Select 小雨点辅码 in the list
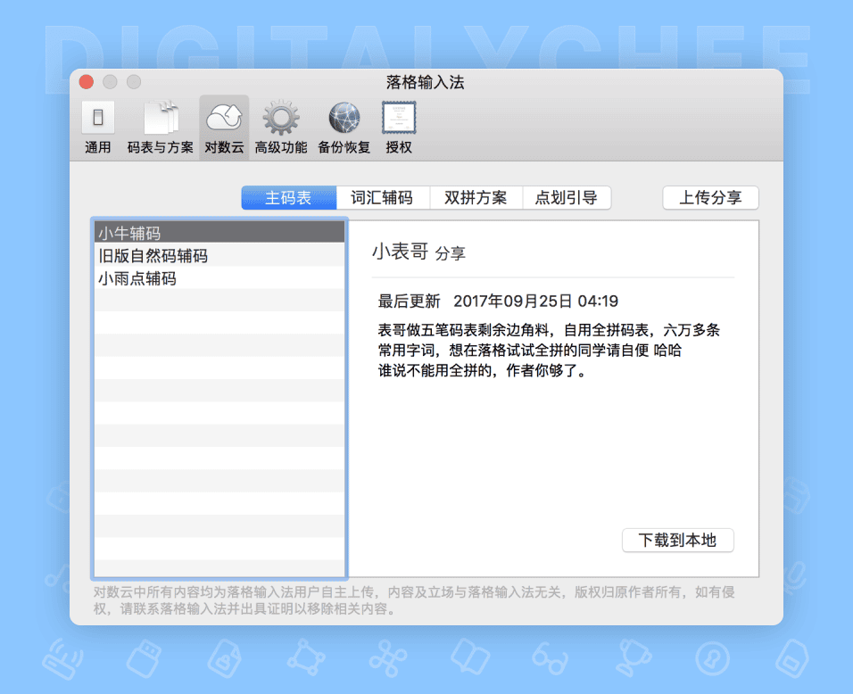853x694 pixels. (x=219, y=278)
